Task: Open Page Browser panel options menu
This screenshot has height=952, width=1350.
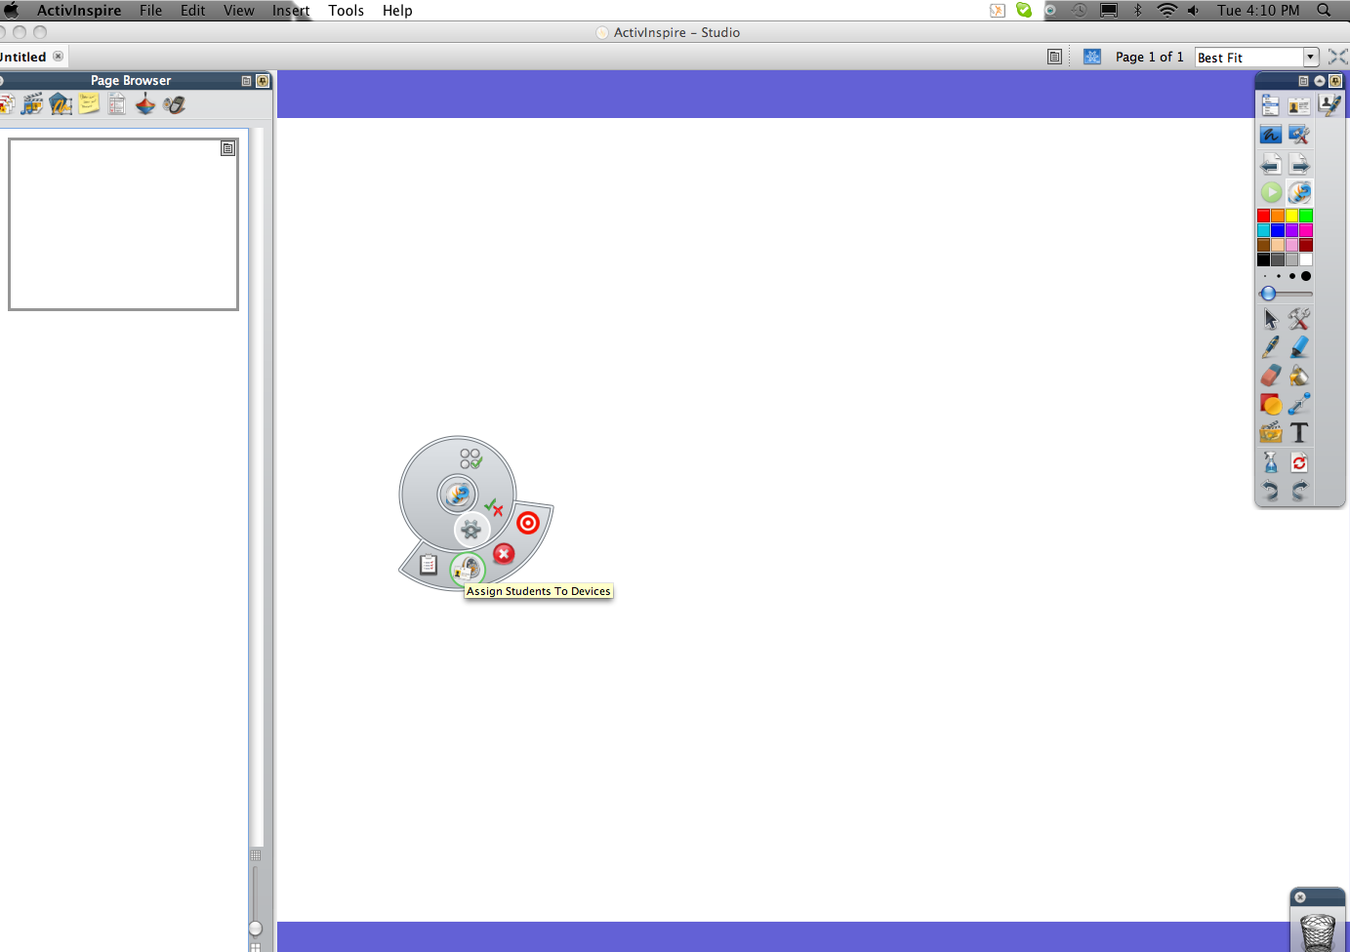Action: click(x=246, y=81)
